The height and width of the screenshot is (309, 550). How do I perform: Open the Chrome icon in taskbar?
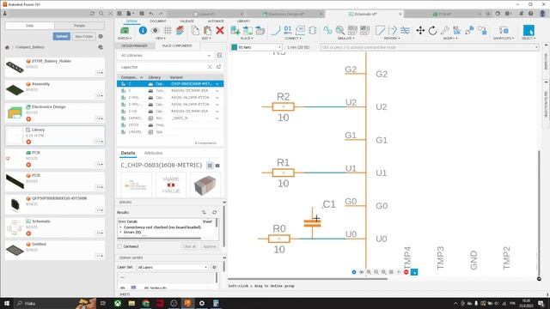(x=145, y=303)
